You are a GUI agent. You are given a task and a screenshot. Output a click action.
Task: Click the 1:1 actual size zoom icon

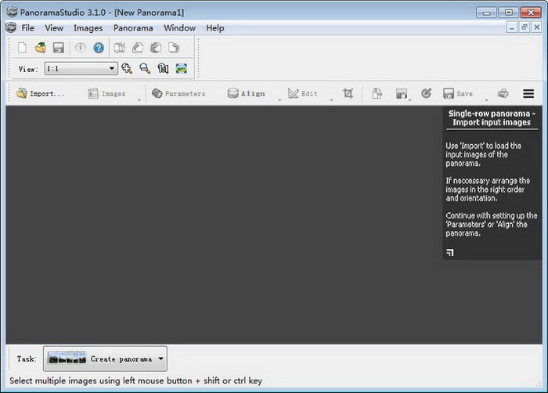[x=163, y=69]
